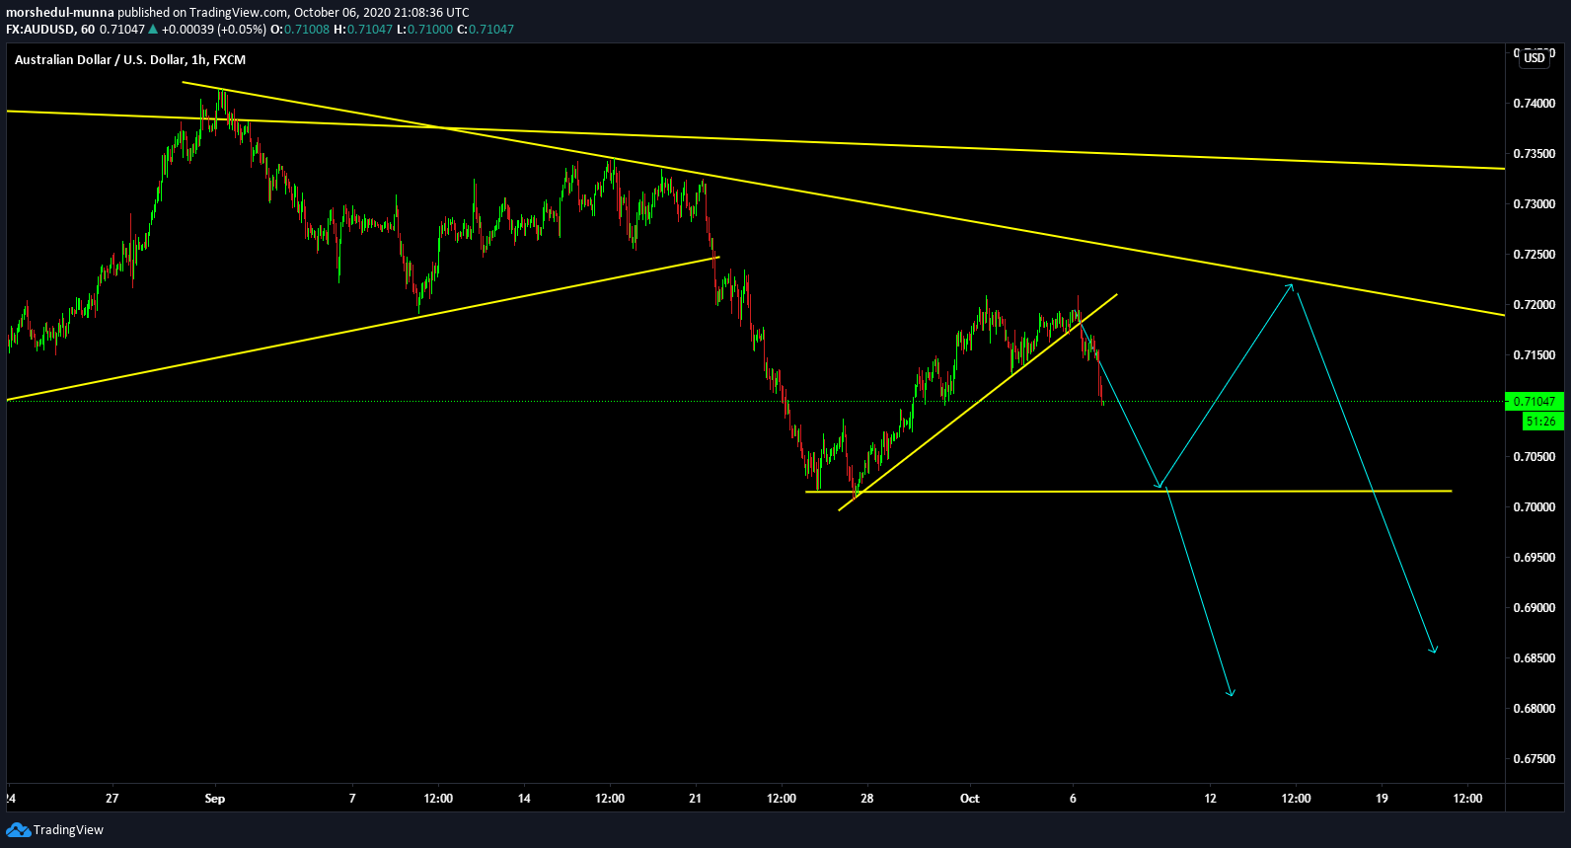Screen dimensions: 1571x848
Task: Click the +0.00039 (+0.05%) change value
Action: (x=214, y=29)
